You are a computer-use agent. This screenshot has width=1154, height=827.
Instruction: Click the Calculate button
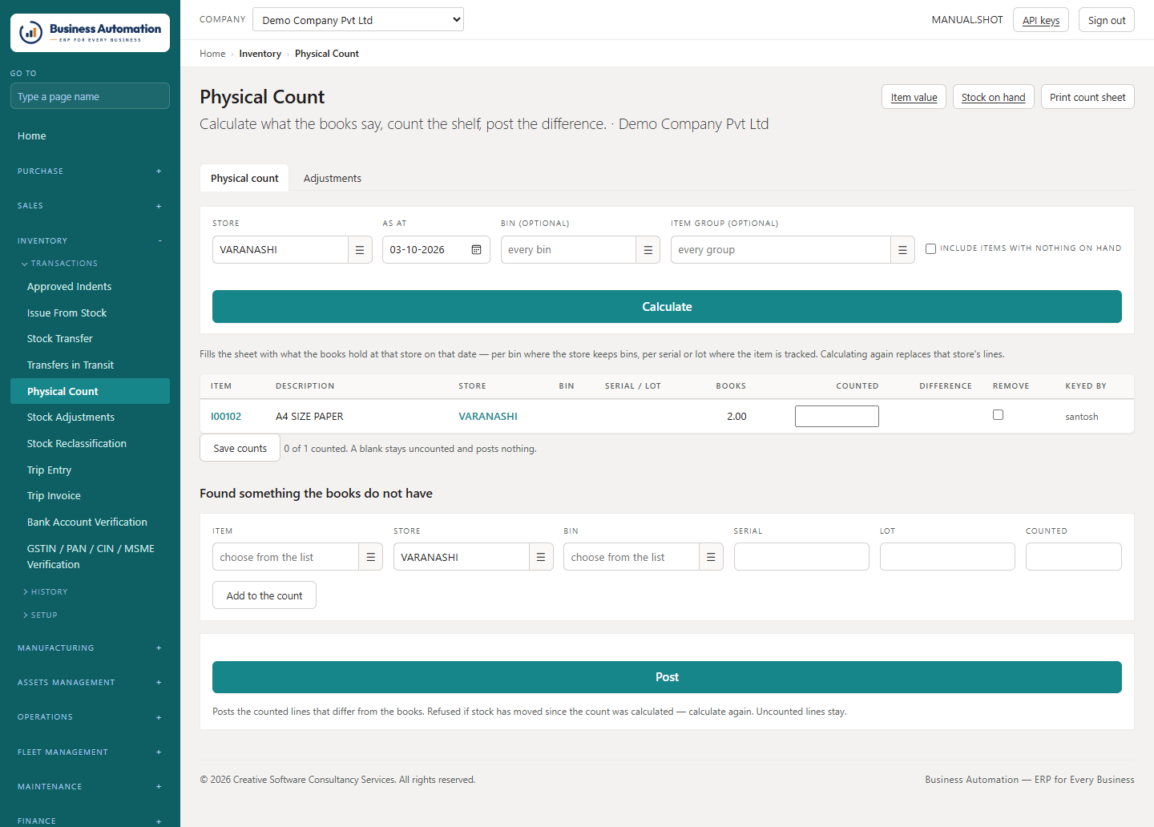(x=667, y=307)
